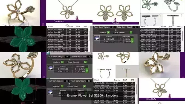Select the 2.70 grams cell
185x104 pixels.
pos(71,49)
